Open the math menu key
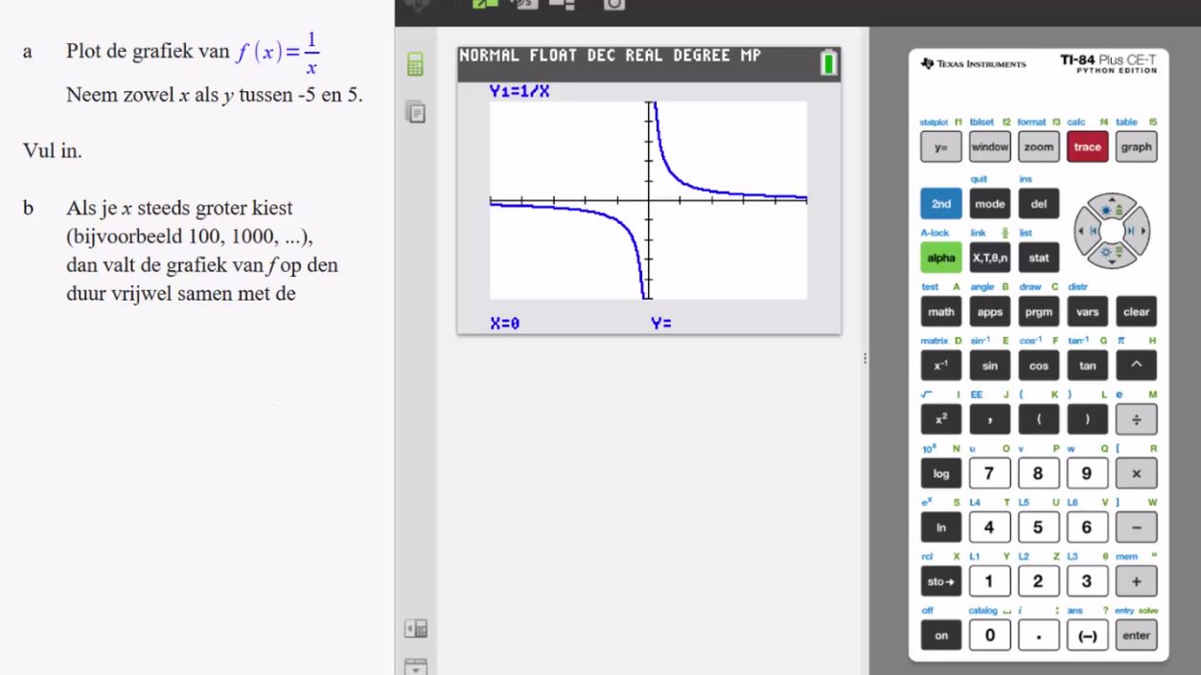Screen dimensions: 1201x675 pos(940,311)
